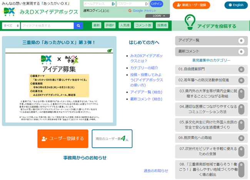This screenshot has width=250, height=180.
Task: Open 投稿・投票してみよう link
Action: pos(147,80)
